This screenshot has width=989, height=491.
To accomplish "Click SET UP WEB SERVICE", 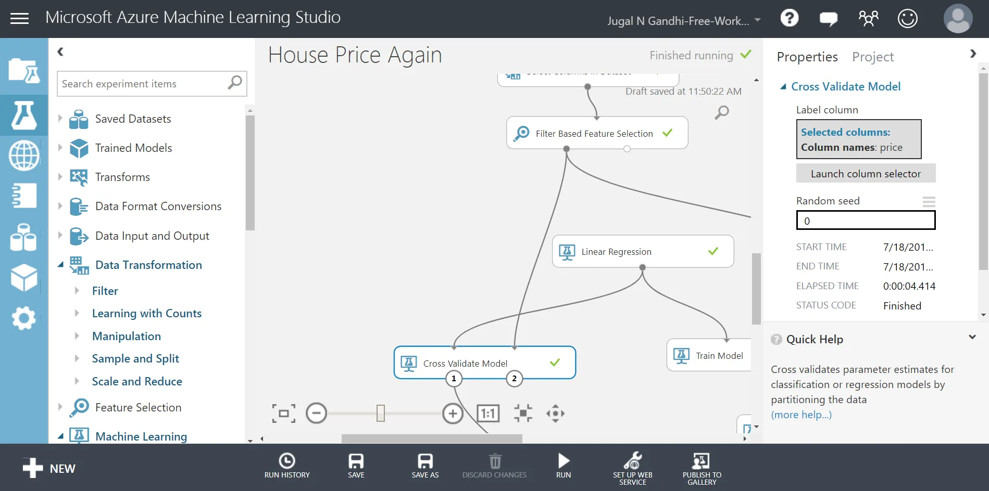I will pyautogui.click(x=632, y=469).
